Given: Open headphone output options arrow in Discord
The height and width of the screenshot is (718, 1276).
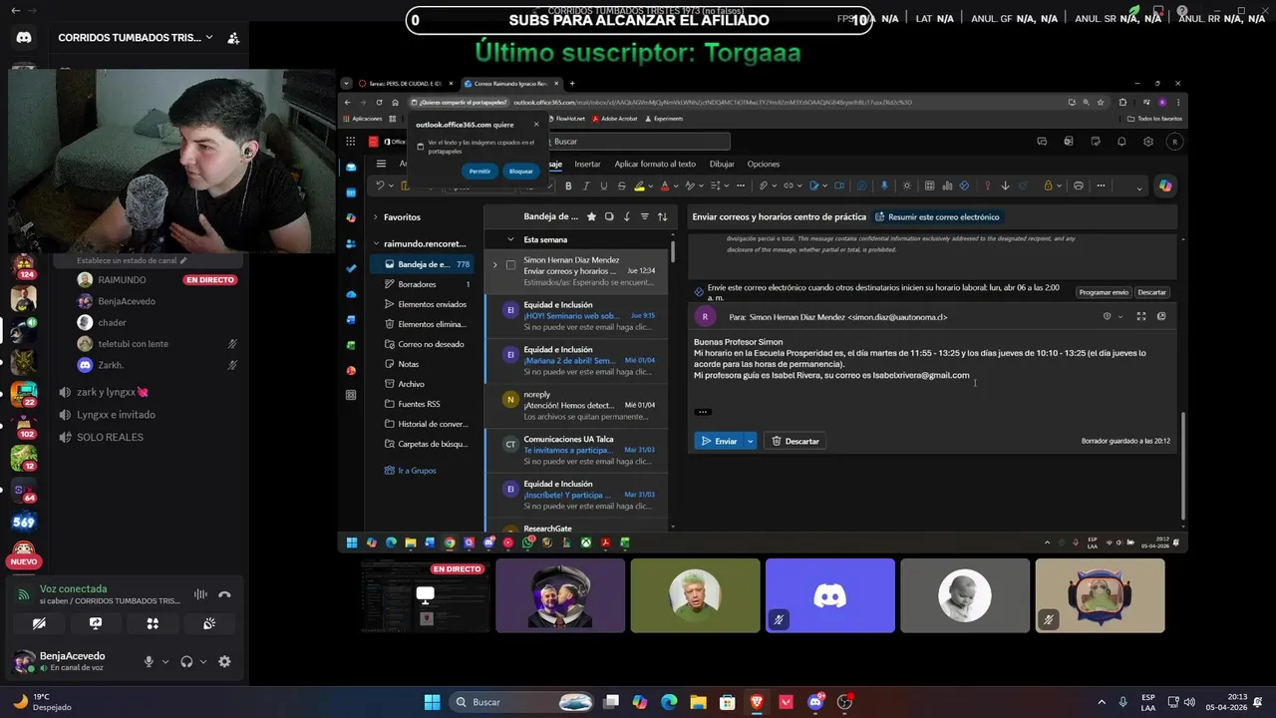Looking at the screenshot, I should click(203, 661).
